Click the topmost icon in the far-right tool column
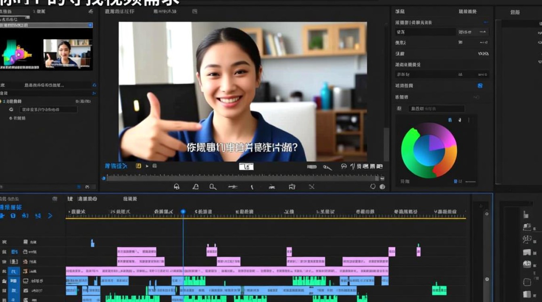The height and width of the screenshot is (302, 542). tap(526, 215)
